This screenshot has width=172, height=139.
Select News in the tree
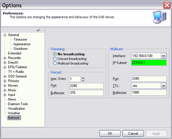coord(12,99)
